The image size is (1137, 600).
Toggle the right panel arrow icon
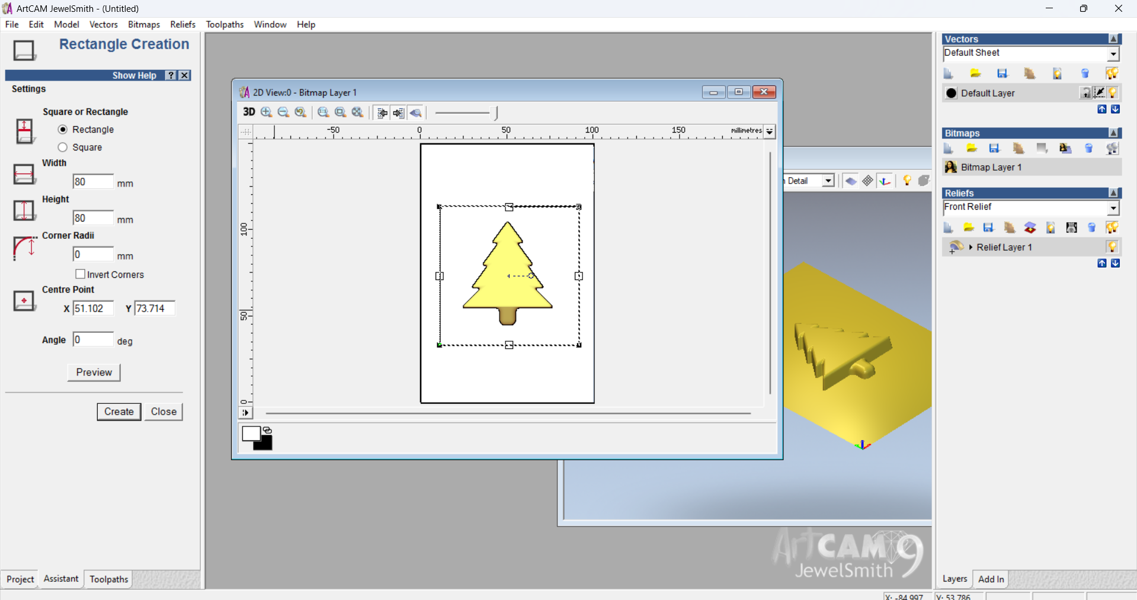(399, 113)
